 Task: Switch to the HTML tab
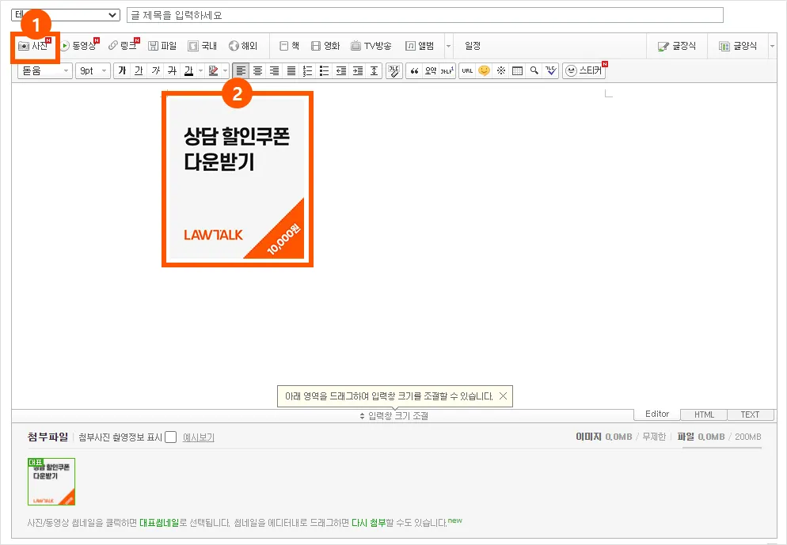pos(704,414)
